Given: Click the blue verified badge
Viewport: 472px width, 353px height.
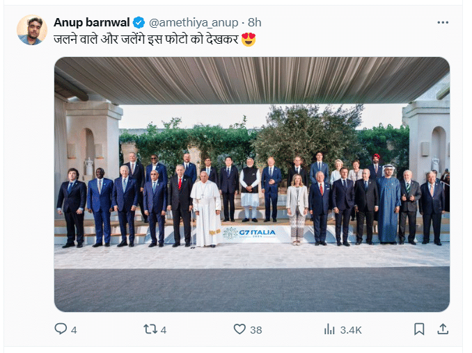Looking at the screenshot, I should [139, 23].
